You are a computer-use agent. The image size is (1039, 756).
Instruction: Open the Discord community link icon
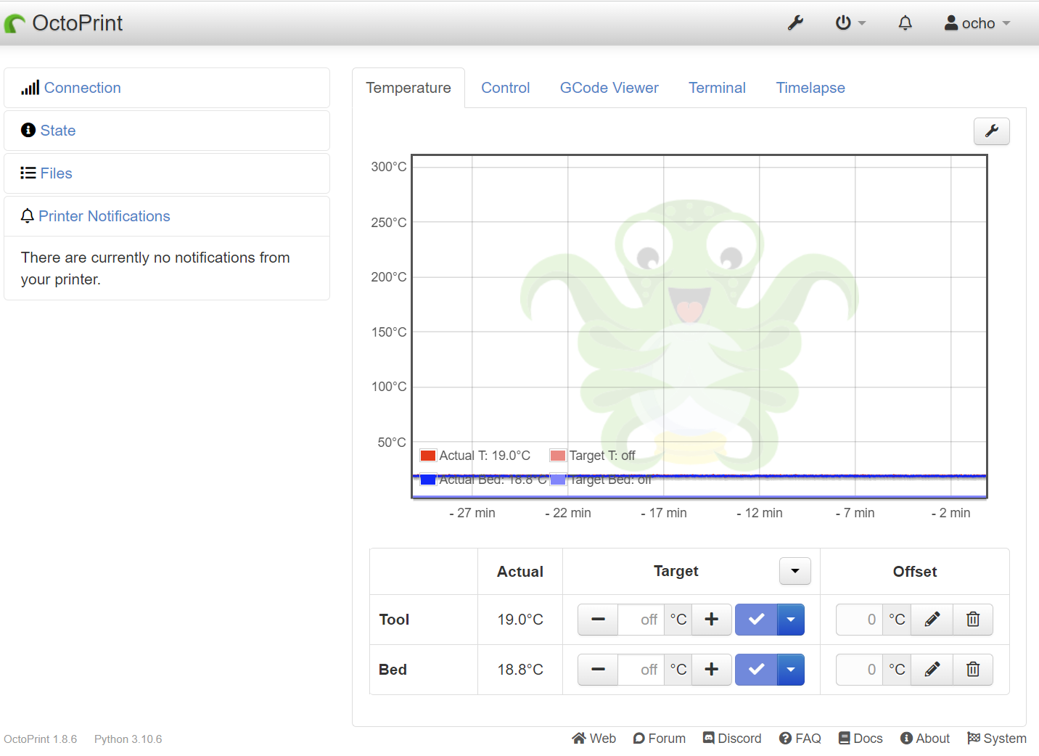(x=710, y=738)
